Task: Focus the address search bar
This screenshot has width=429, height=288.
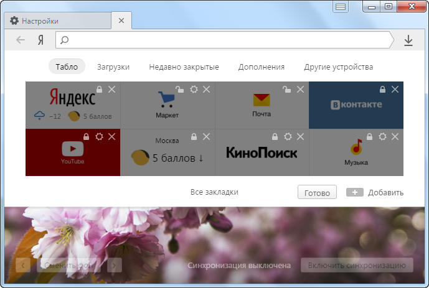Action: (224, 40)
